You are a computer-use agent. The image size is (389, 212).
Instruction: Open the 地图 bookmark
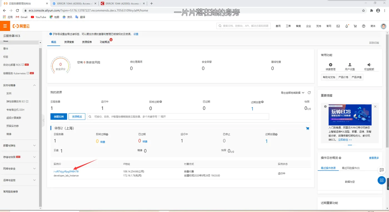click(54, 17)
